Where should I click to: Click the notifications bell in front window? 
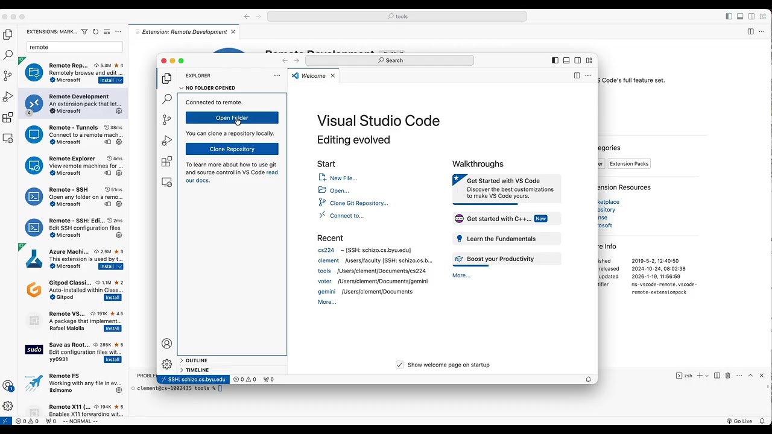pyautogui.click(x=588, y=379)
